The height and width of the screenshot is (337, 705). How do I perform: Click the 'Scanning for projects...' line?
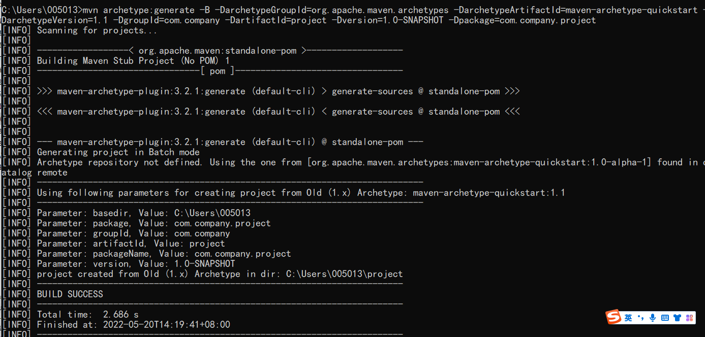97,30
